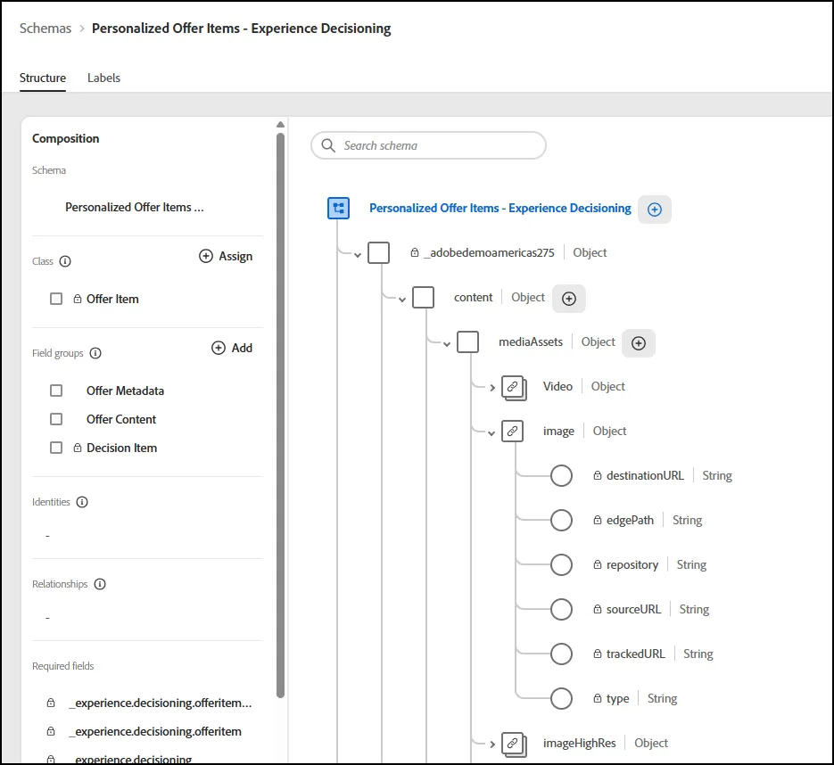Collapse the image object node

coord(491,433)
